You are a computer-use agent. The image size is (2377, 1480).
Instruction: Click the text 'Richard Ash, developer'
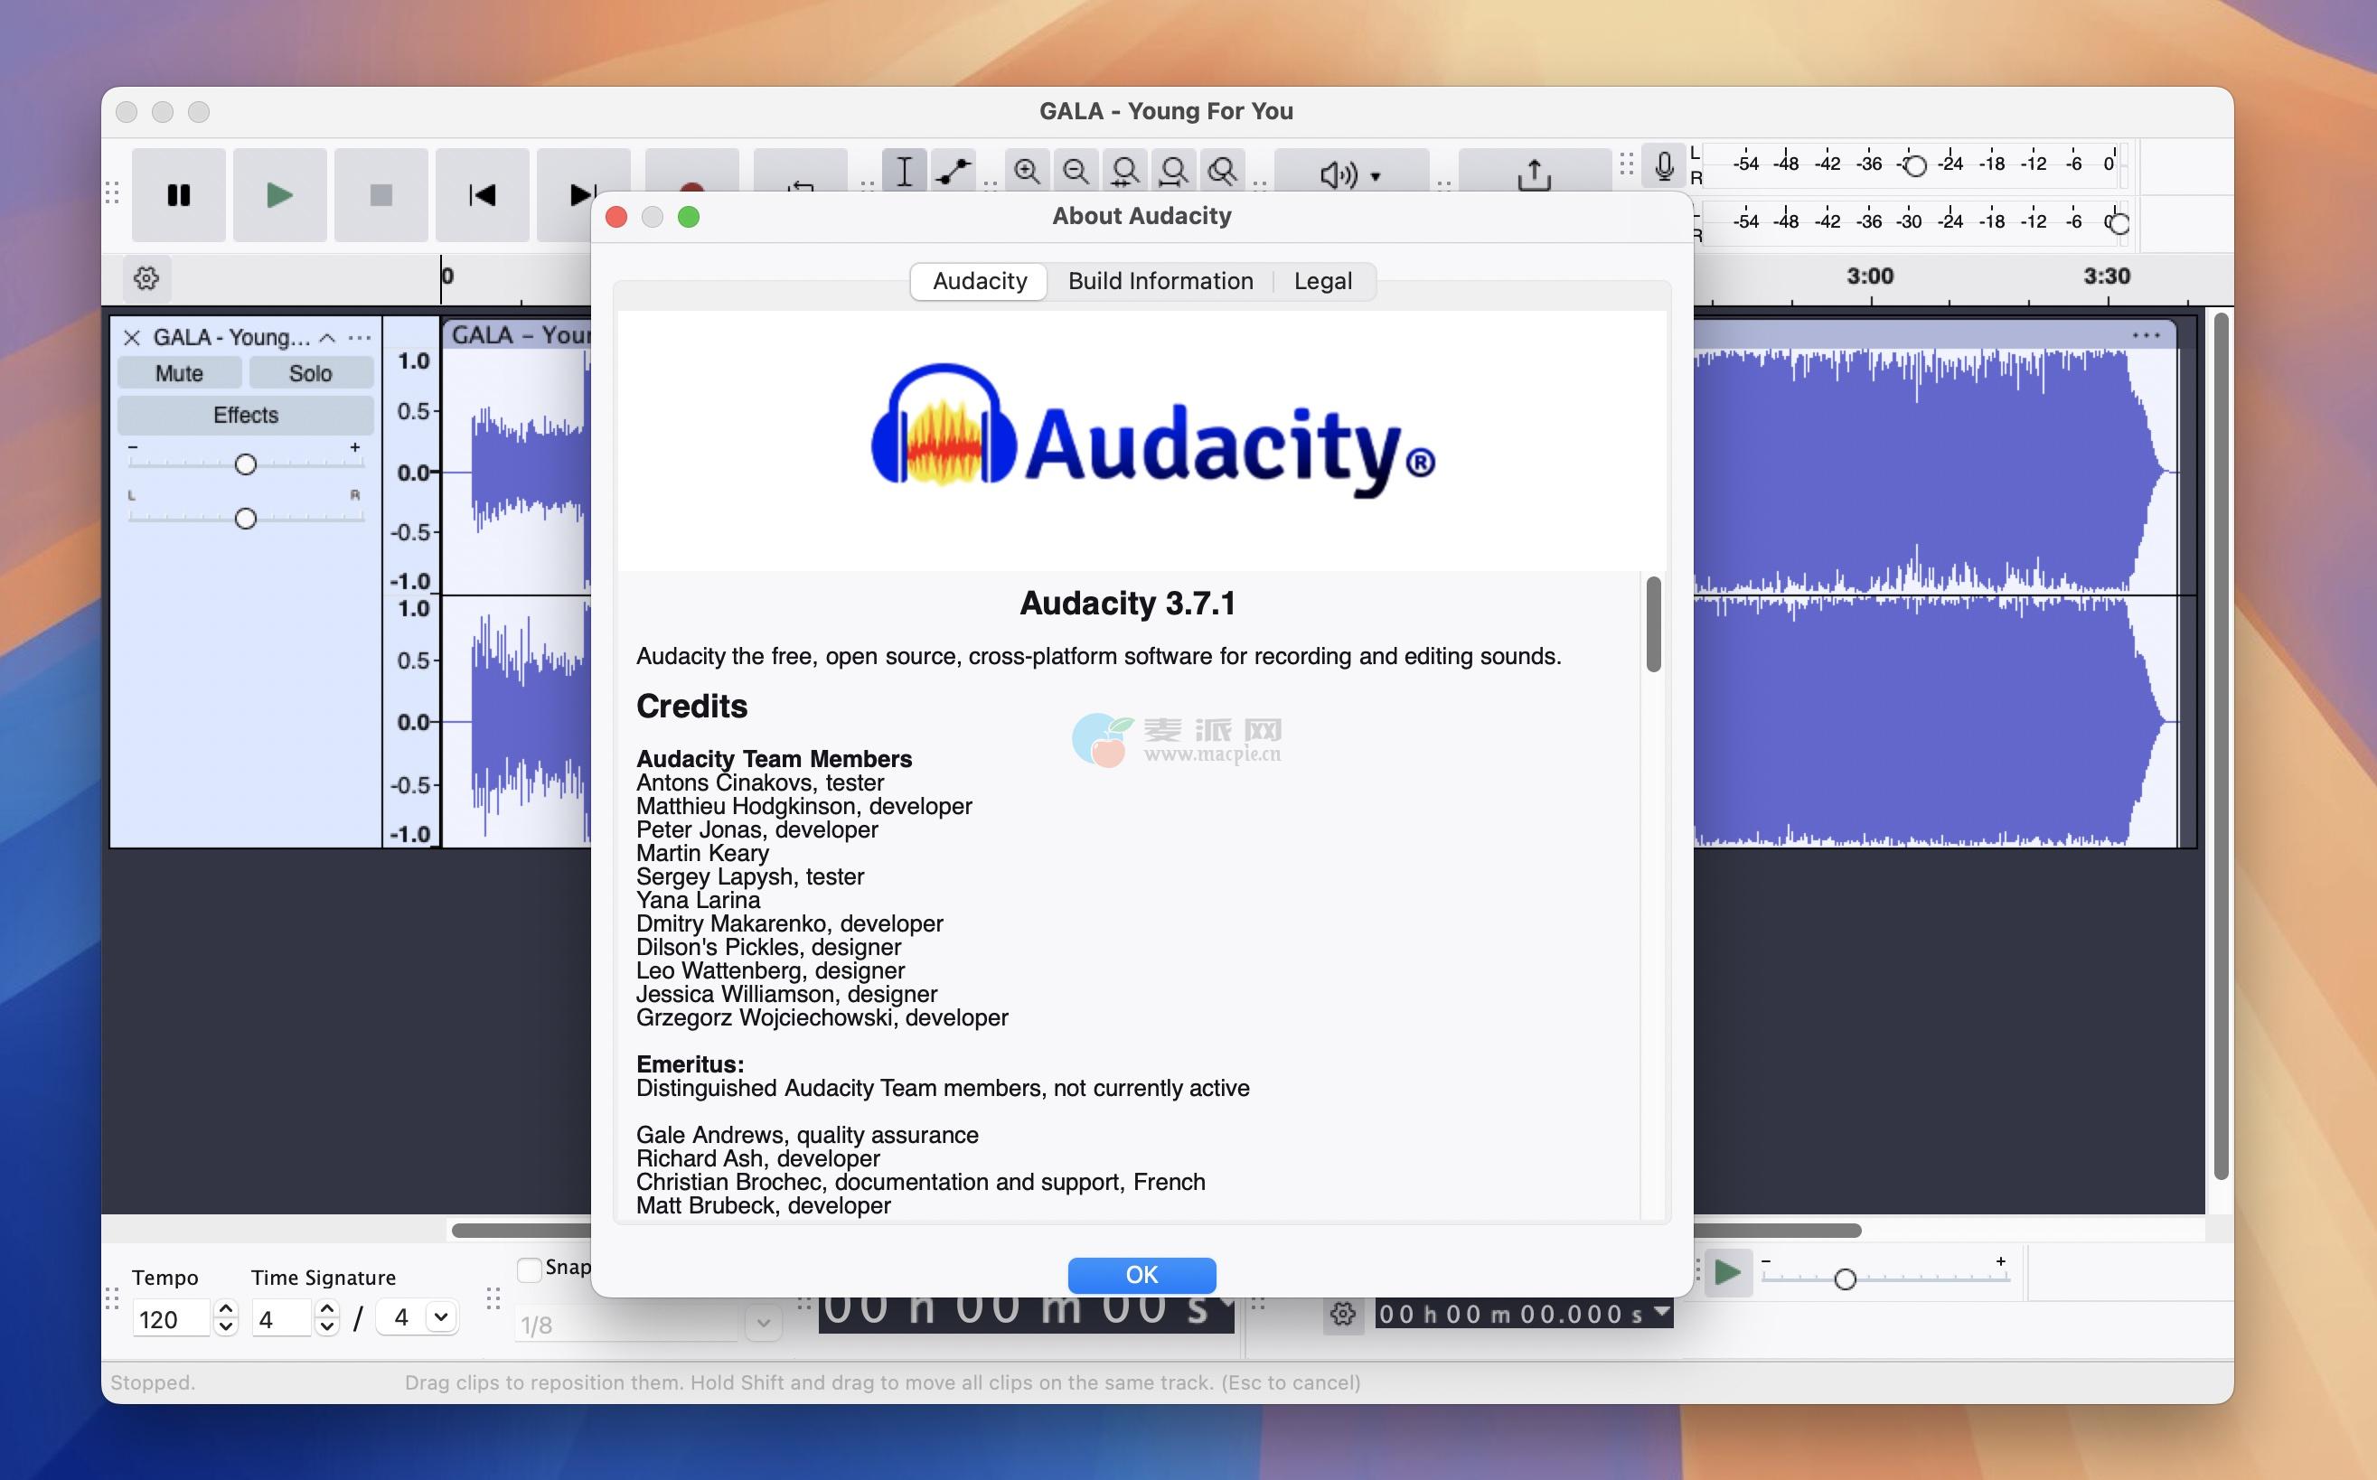click(757, 1158)
